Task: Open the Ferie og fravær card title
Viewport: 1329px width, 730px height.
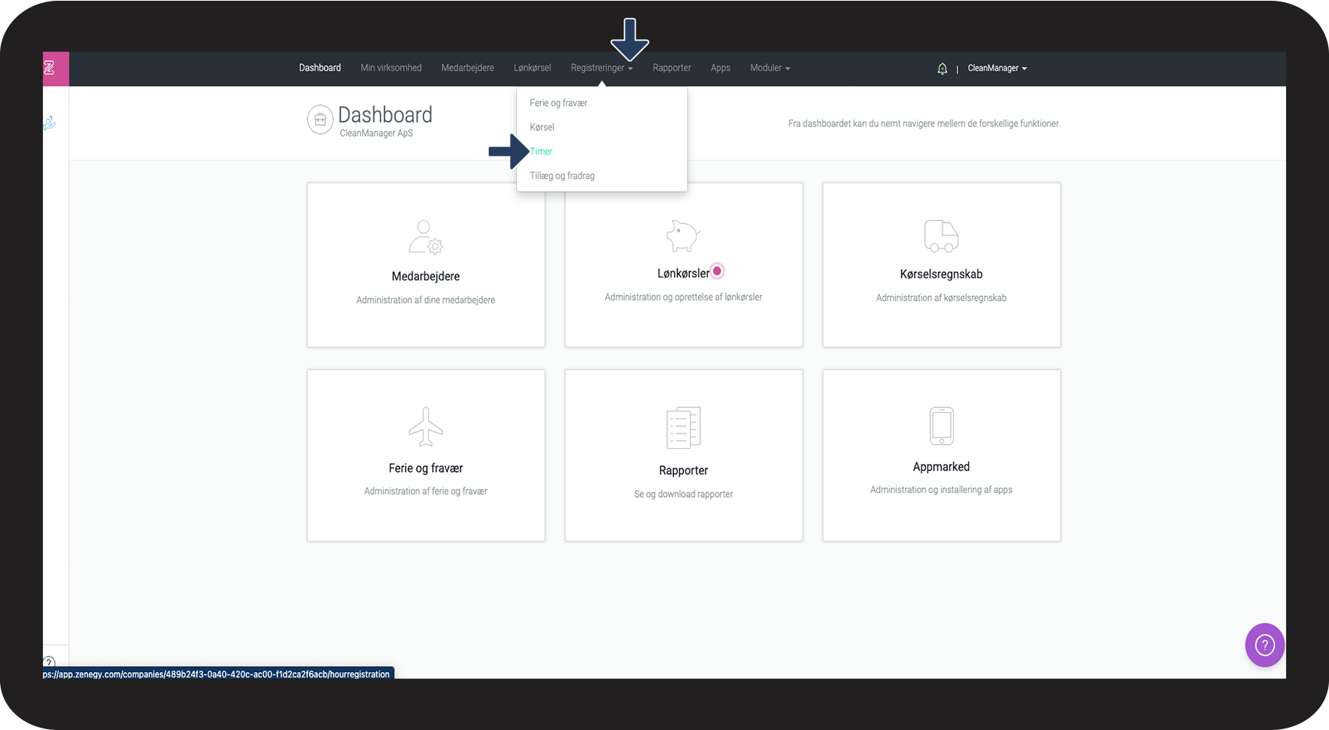Action: pyautogui.click(x=426, y=468)
